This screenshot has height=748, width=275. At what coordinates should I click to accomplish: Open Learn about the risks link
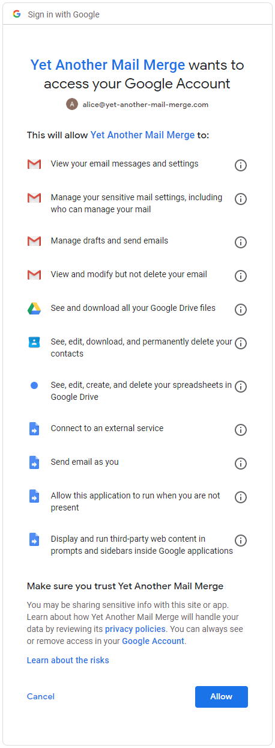(68, 660)
